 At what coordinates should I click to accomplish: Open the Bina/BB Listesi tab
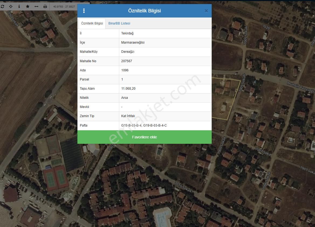[x=119, y=23]
